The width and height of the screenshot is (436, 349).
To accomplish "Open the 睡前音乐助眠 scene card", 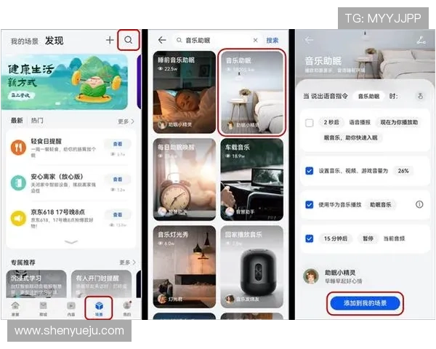I will coord(185,92).
